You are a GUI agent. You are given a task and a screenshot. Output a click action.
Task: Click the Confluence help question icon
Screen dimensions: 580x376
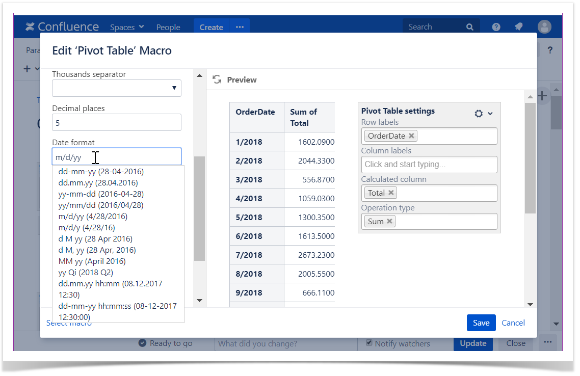click(496, 27)
